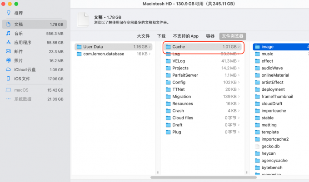The height and width of the screenshot is (182, 309).
Task: Click the Cache folder icon
Action: tap(168, 47)
